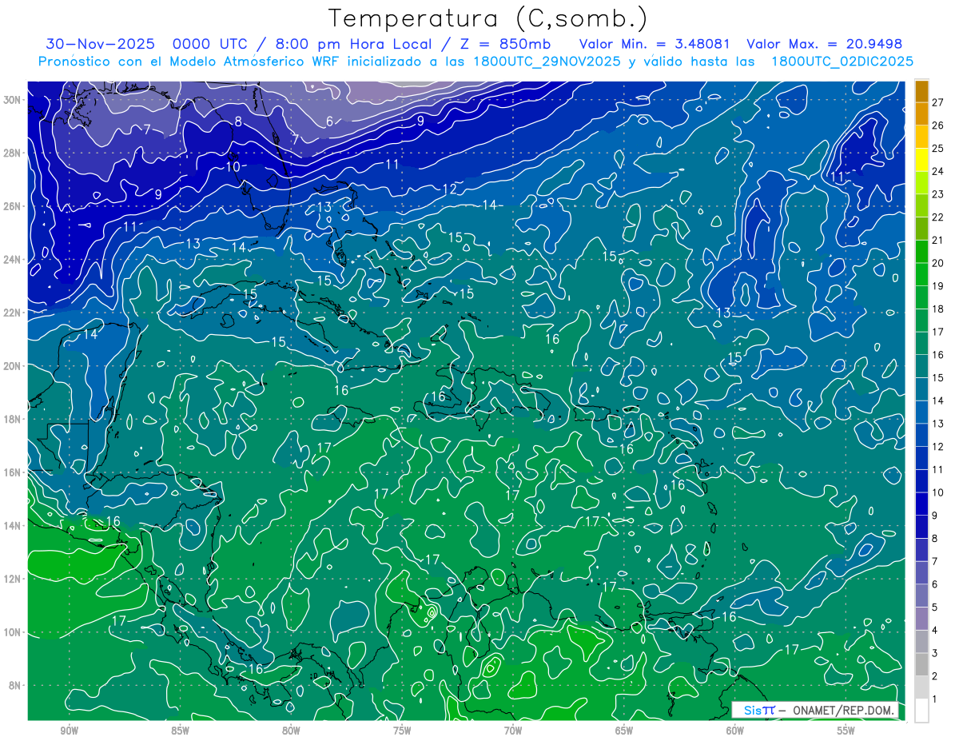Click the 'Temperatura (C,somb.)' chart title

(x=488, y=18)
